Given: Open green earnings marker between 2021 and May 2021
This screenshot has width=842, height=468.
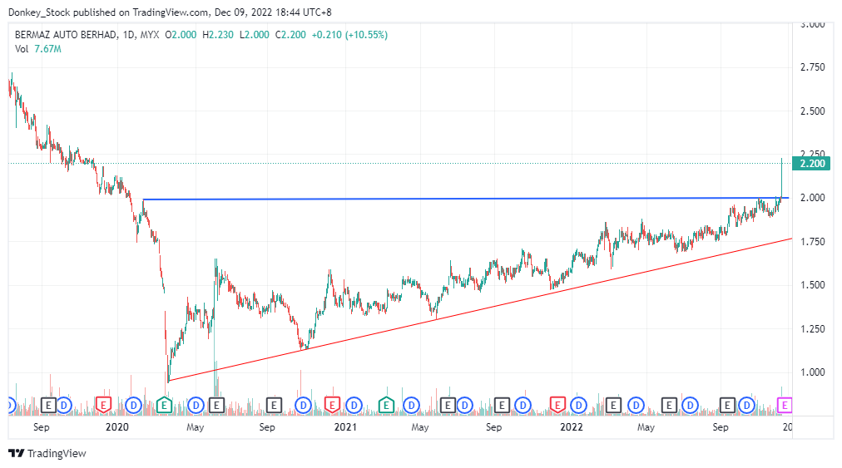Looking at the screenshot, I should pyautogui.click(x=386, y=405).
